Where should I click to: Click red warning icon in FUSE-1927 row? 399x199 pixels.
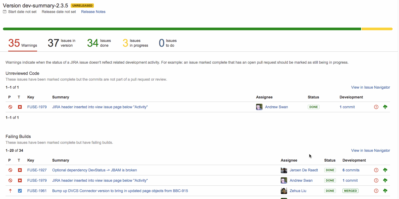376,170
